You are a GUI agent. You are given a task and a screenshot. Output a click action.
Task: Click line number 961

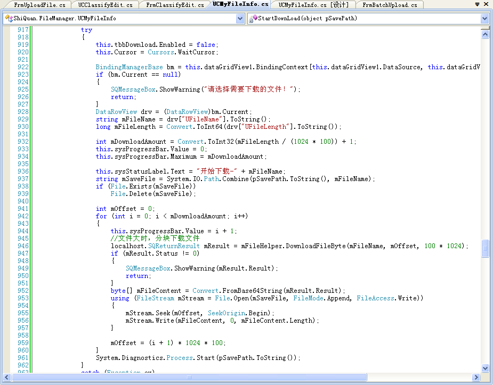[x=23, y=358]
